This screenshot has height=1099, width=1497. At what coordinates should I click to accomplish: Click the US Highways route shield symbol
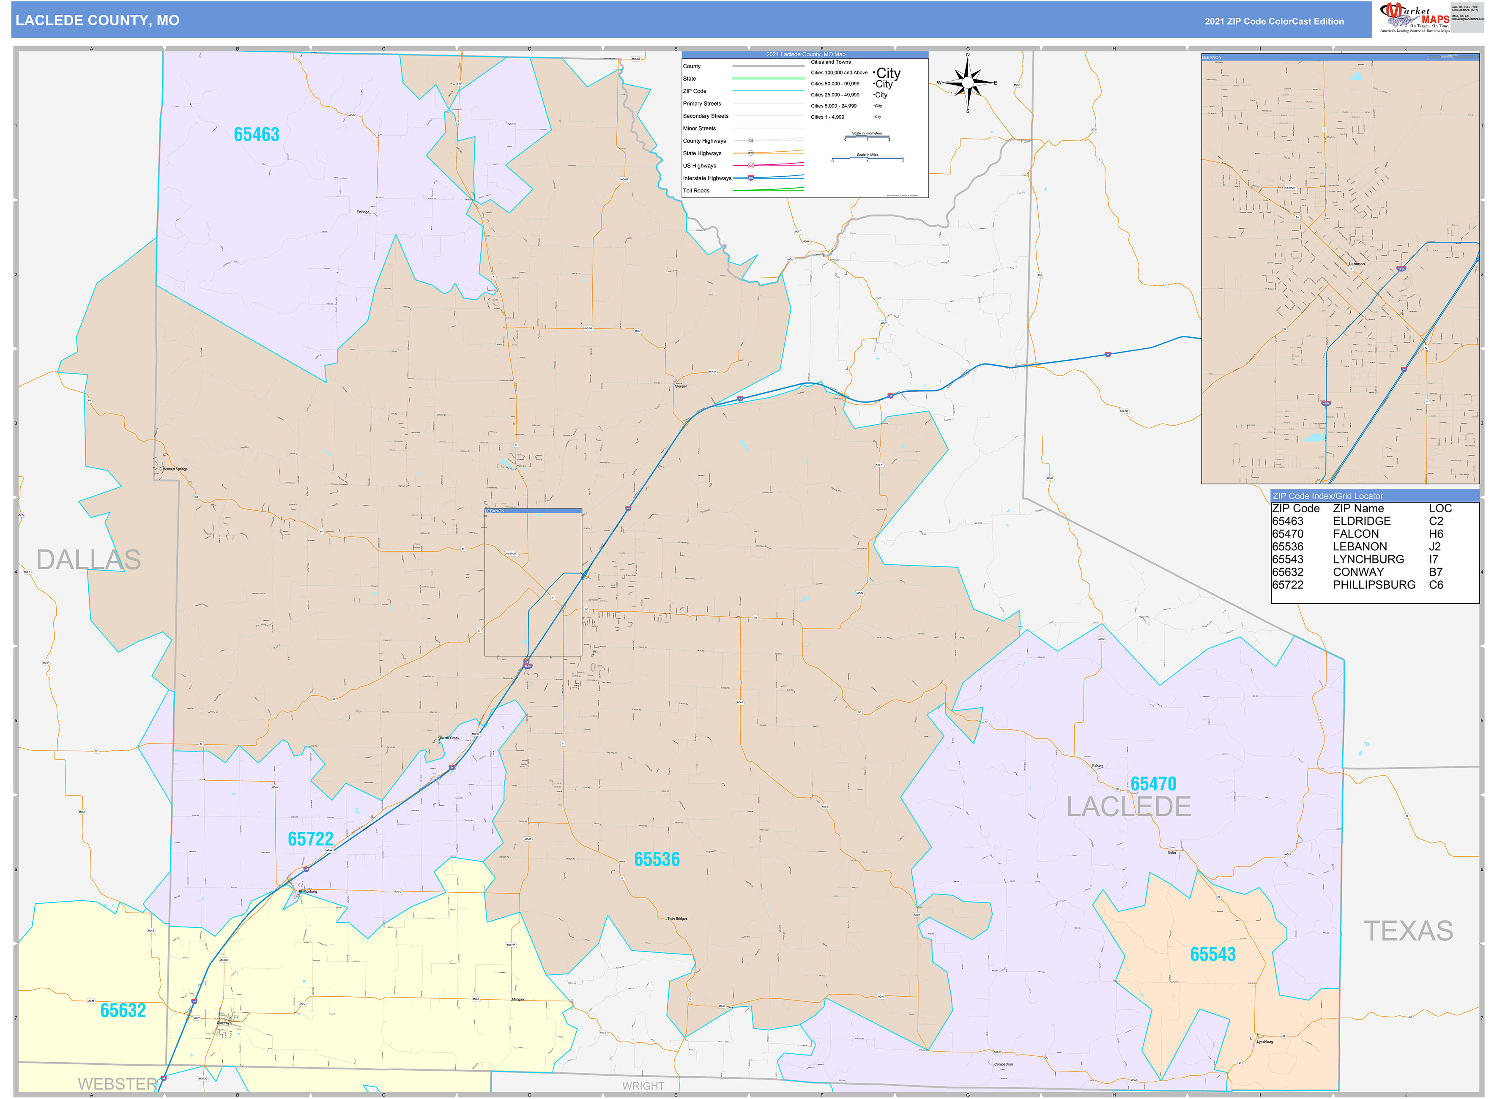(751, 166)
